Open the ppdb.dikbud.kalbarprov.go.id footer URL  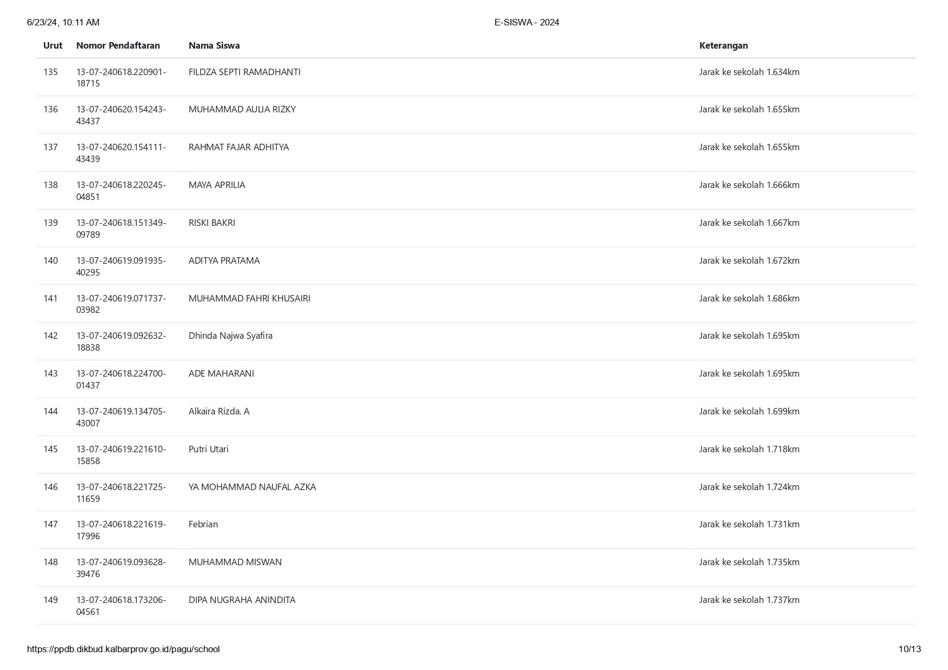click(123, 649)
